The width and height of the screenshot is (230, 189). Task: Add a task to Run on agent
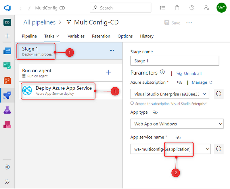click(x=108, y=72)
